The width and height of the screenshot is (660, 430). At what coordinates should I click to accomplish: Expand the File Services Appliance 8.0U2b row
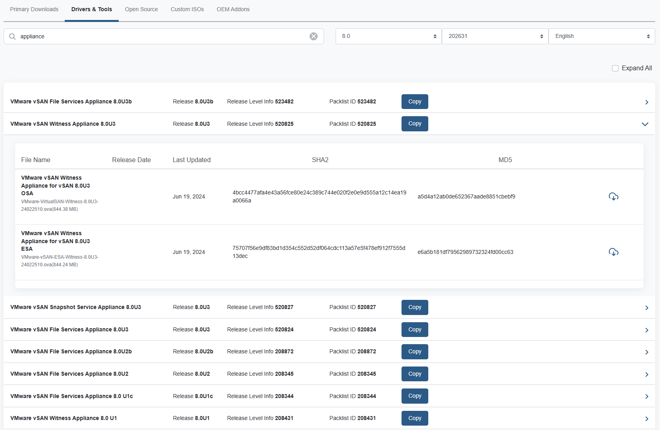(x=646, y=352)
